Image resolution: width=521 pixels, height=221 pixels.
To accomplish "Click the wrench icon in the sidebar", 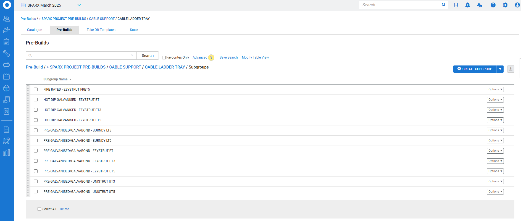I will [6, 53].
